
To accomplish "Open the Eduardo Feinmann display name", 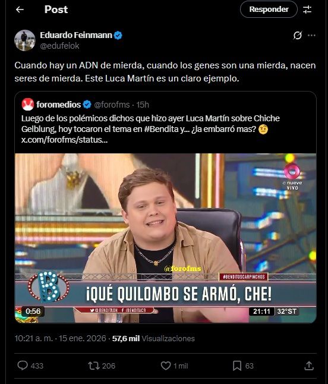I will coord(76,35).
